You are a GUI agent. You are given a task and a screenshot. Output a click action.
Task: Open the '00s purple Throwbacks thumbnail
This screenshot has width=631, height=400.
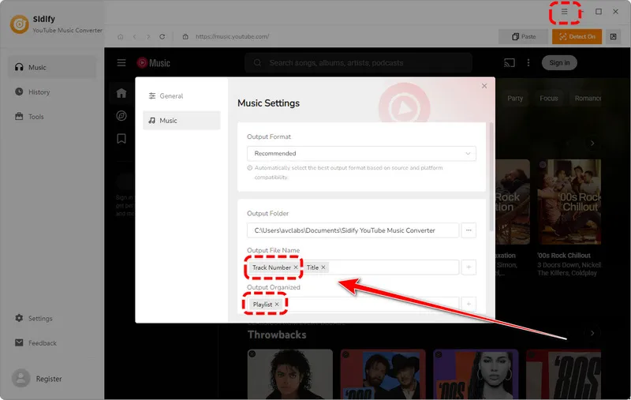[476, 374]
